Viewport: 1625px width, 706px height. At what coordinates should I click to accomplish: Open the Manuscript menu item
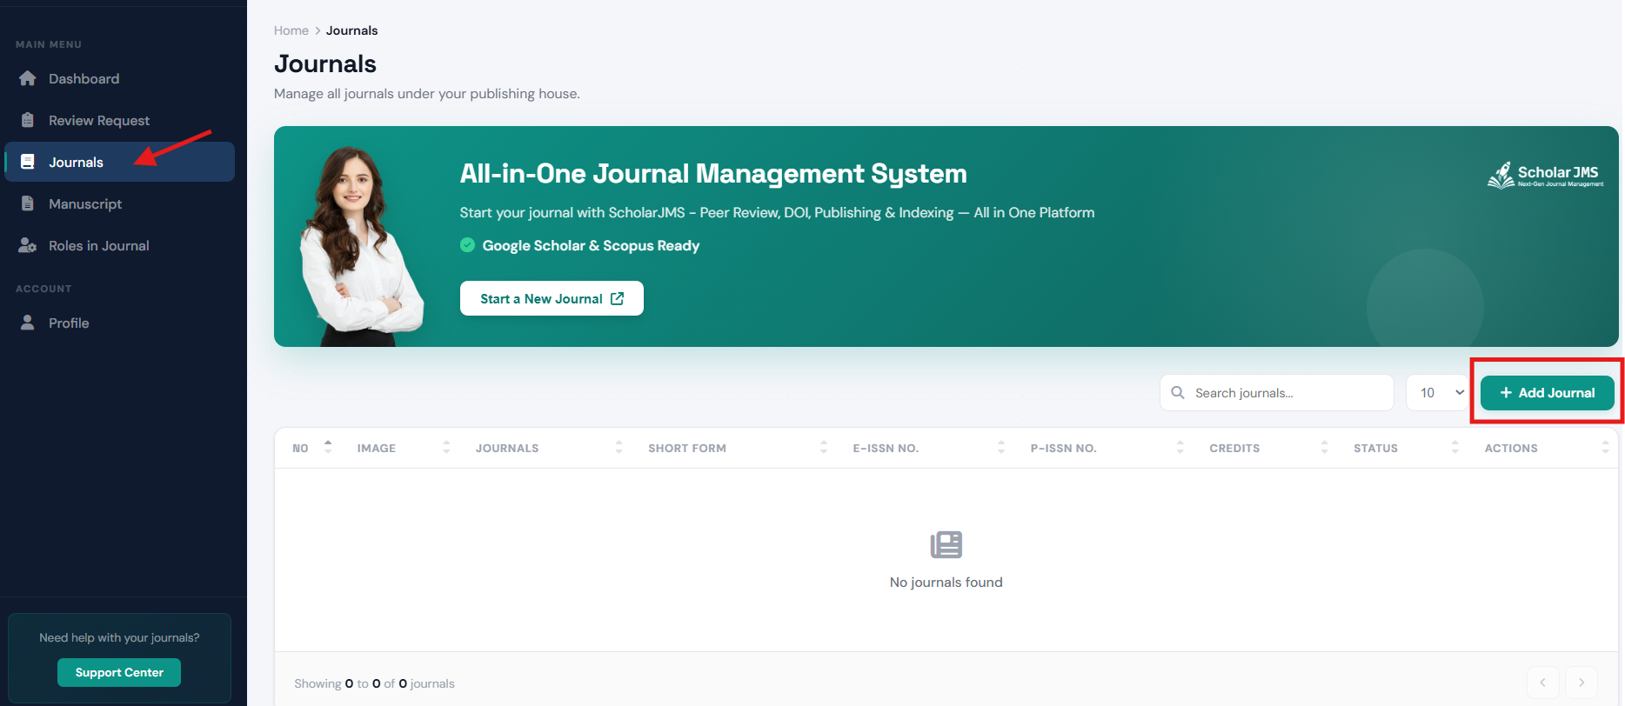[119, 203]
